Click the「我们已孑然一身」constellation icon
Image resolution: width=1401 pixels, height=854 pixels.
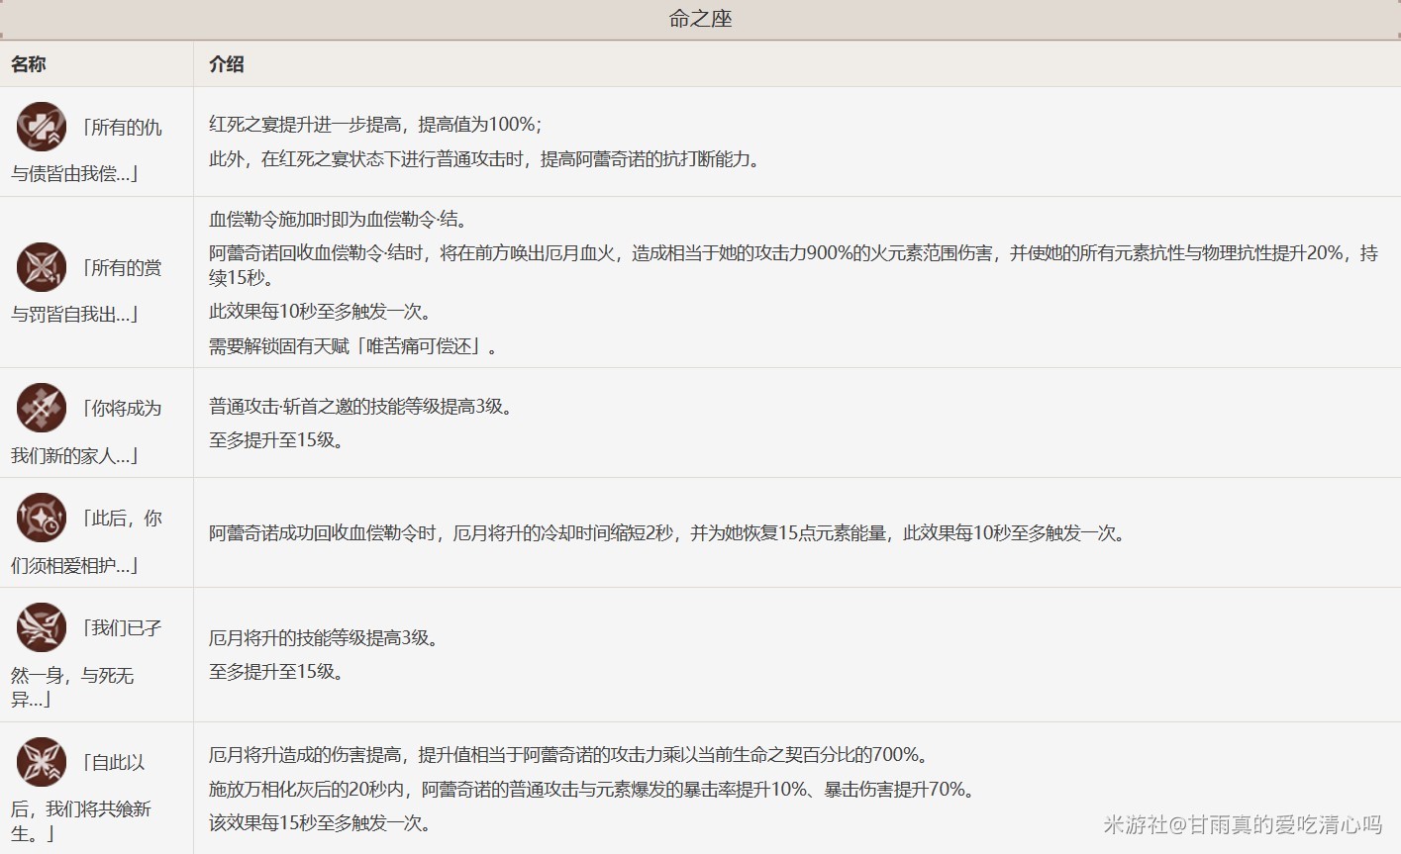[42, 627]
